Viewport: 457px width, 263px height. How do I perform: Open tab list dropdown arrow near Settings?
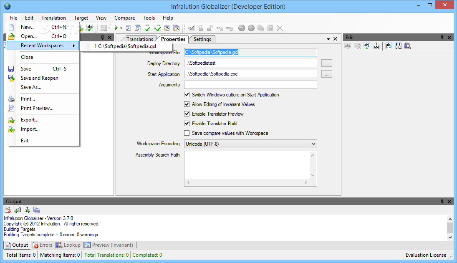[328, 39]
